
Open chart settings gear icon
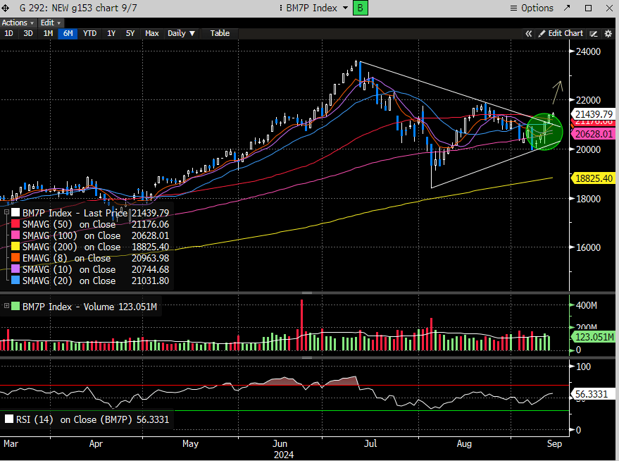pyautogui.click(x=608, y=34)
